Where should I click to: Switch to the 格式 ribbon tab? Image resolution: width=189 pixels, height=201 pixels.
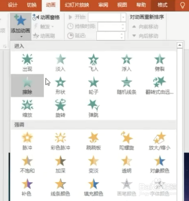click(162, 5)
